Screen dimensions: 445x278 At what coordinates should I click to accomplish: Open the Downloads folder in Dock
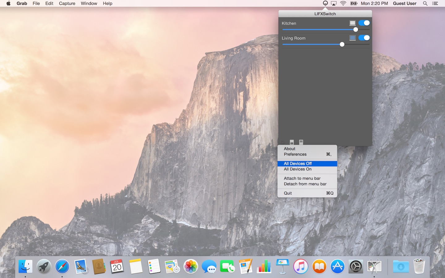click(x=401, y=266)
